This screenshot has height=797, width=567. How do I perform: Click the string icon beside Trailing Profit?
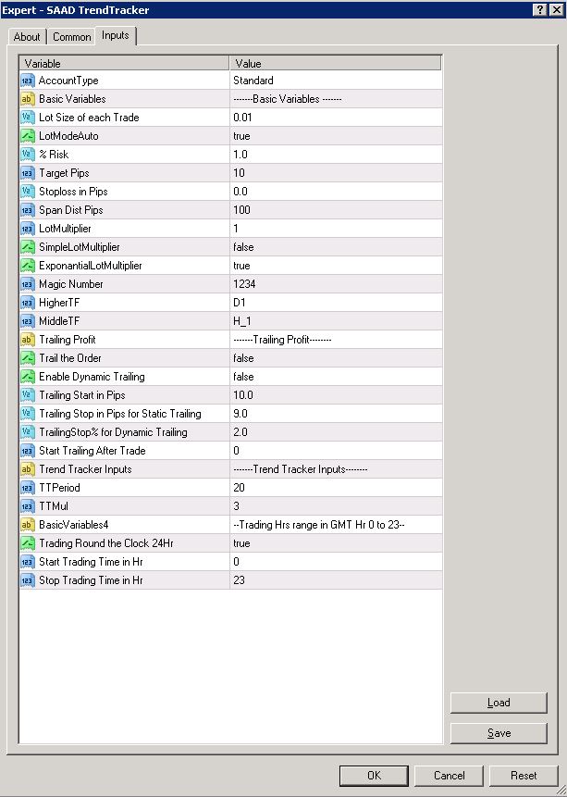pos(28,340)
